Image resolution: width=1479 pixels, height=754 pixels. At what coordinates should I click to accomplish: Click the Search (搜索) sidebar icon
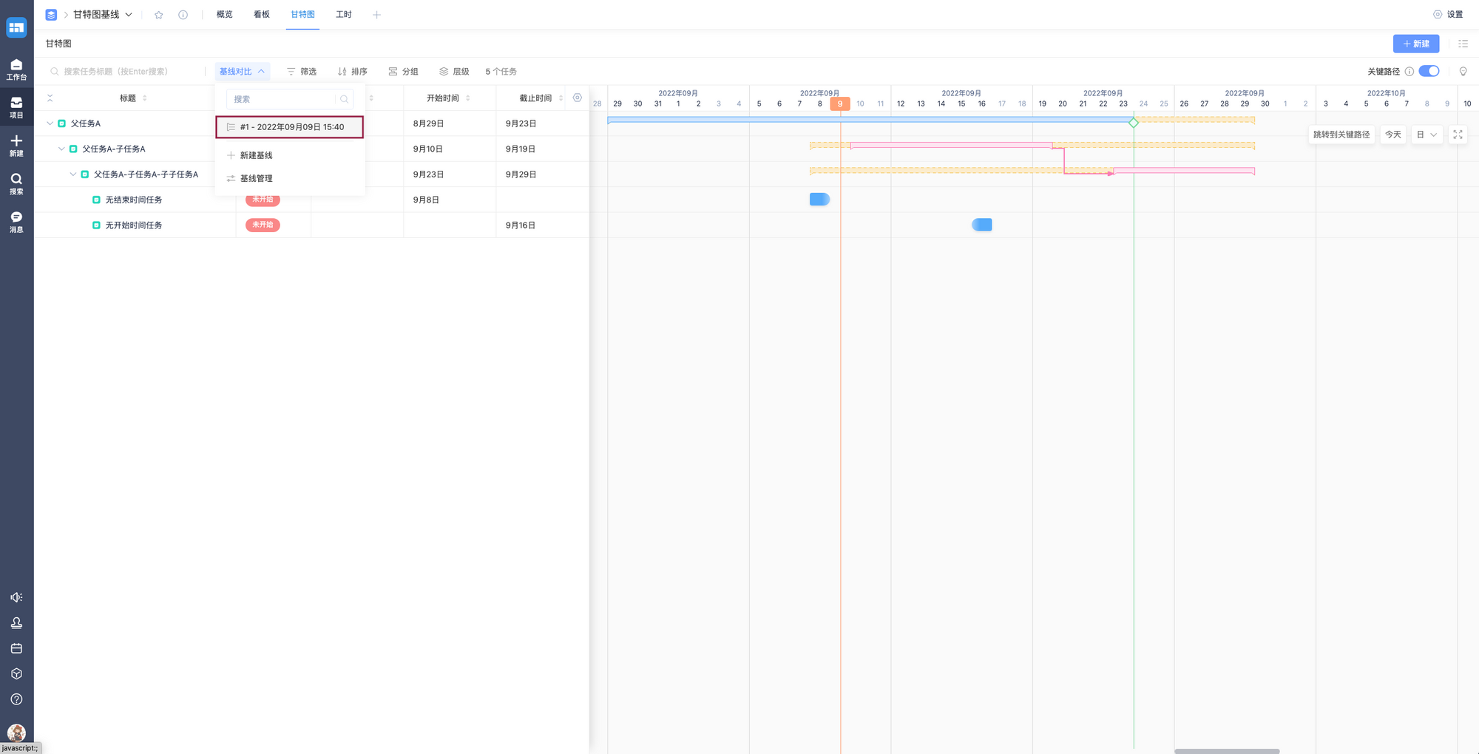point(16,183)
